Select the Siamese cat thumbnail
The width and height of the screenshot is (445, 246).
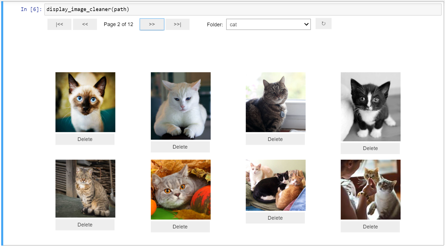point(85,102)
